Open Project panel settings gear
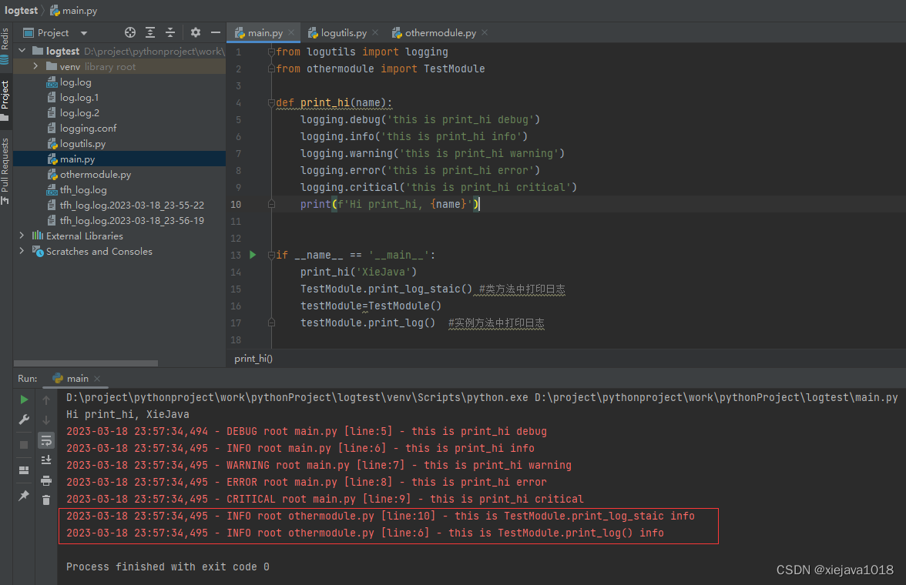This screenshot has width=906, height=585. tap(196, 32)
